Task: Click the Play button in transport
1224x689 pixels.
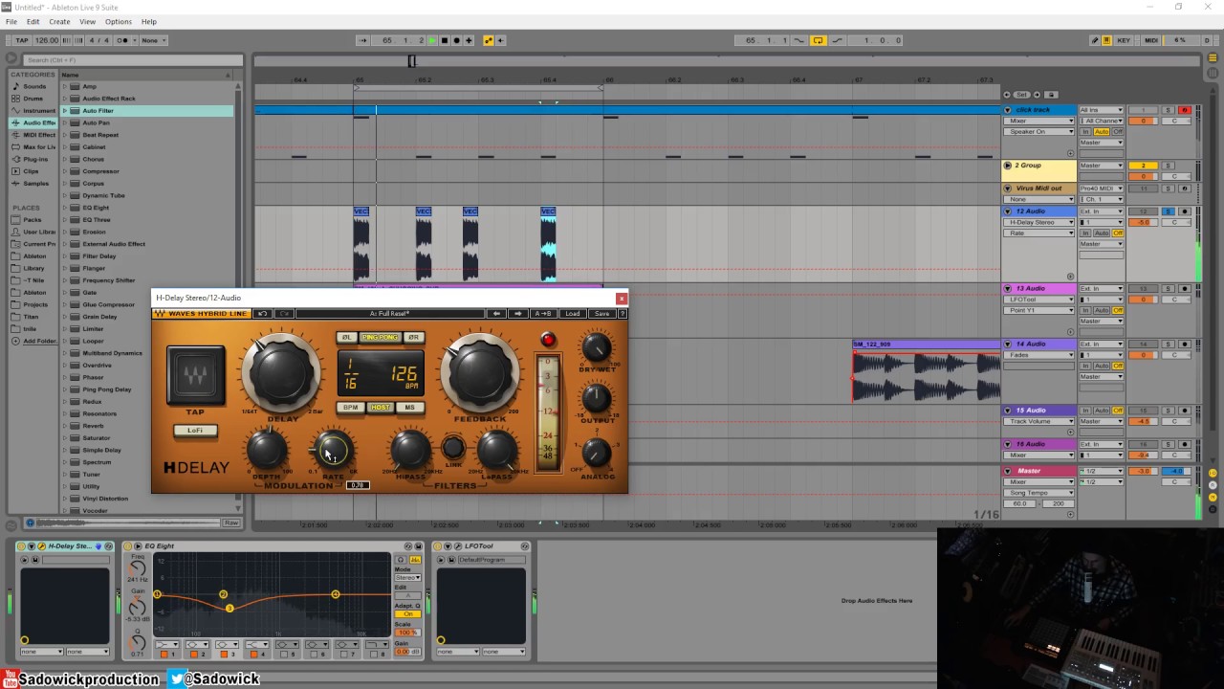Action: click(432, 40)
